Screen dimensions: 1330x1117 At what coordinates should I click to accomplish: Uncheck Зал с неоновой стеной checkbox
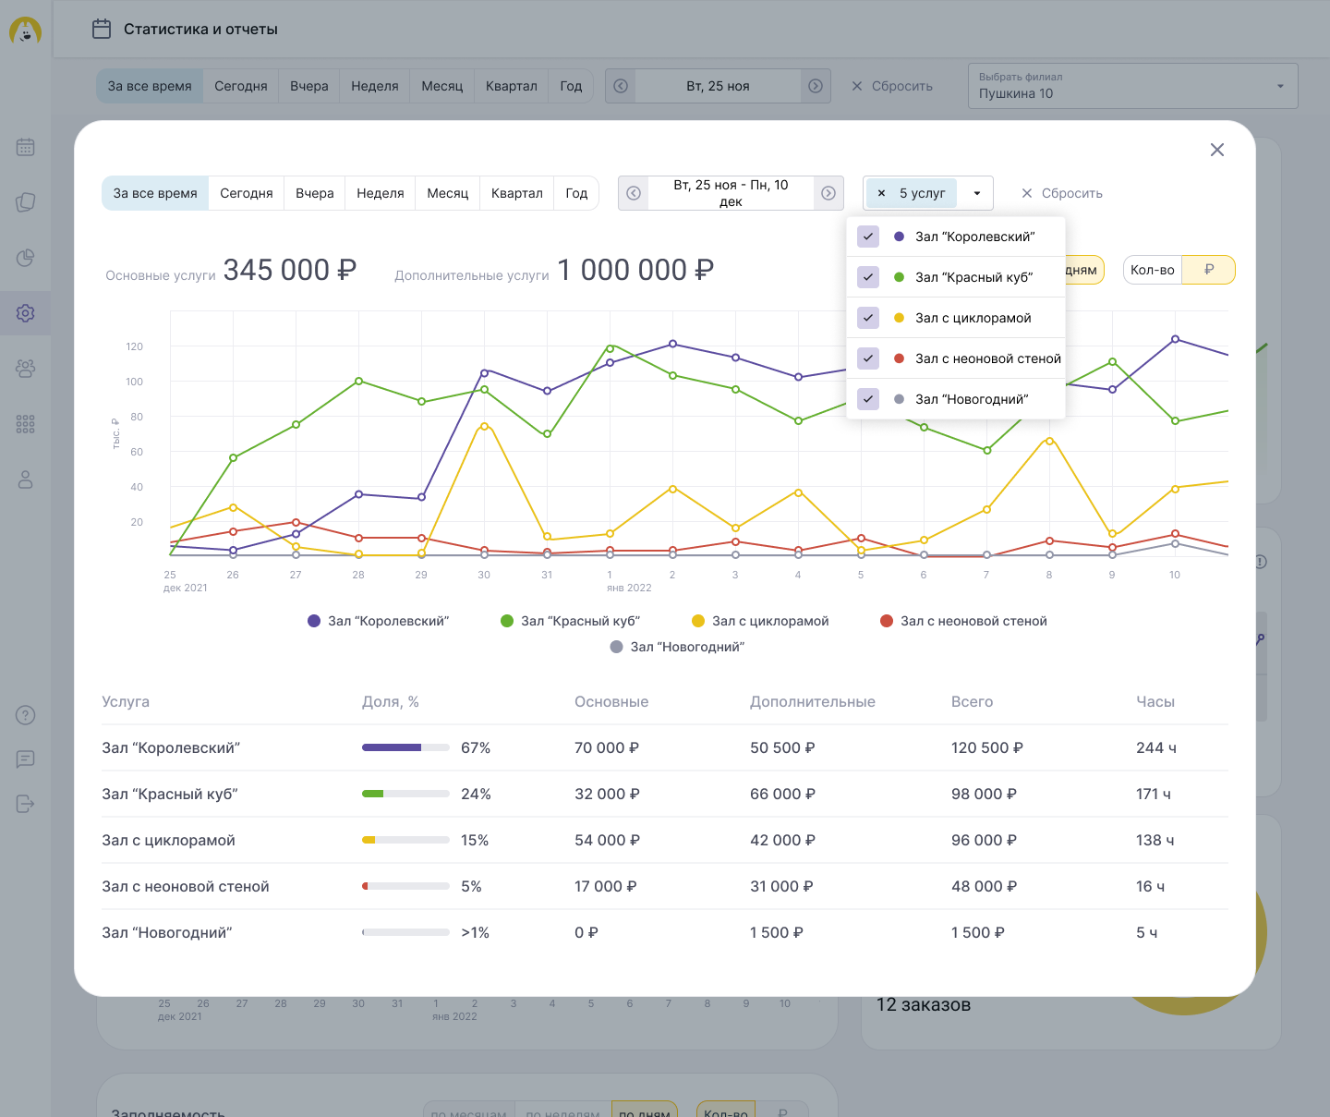click(x=868, y=358)
